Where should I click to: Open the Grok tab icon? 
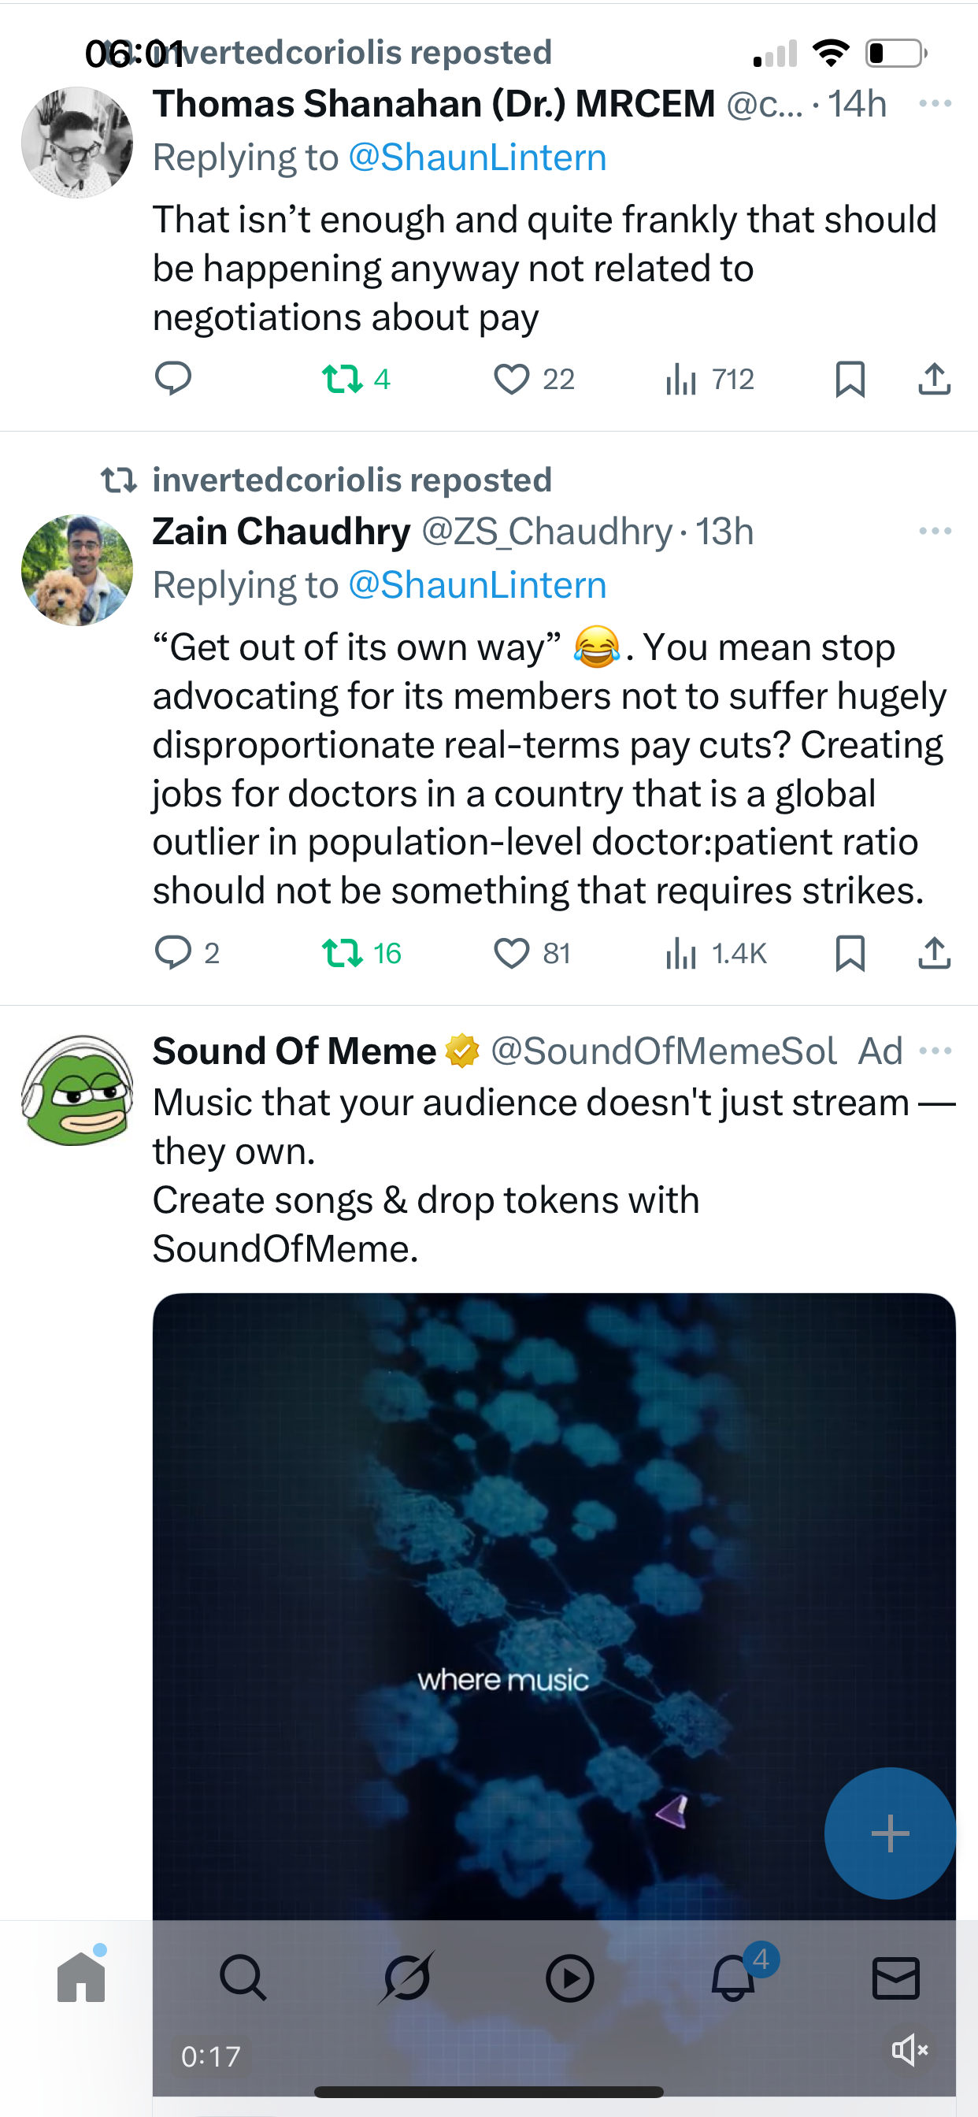pos(407,1978)
